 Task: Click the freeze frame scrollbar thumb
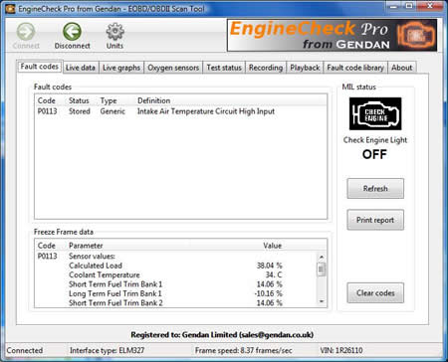click(322, 269)
